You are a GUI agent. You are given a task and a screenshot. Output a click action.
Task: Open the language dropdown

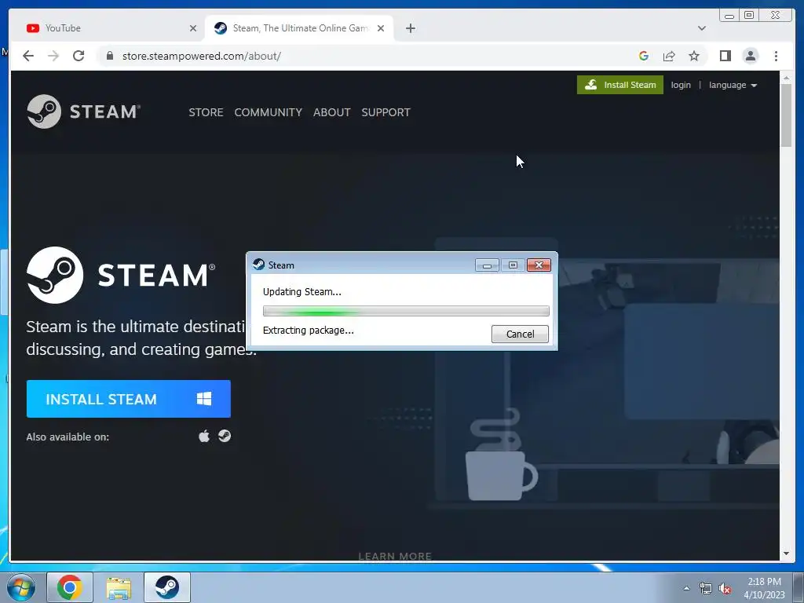coord(733,85)
